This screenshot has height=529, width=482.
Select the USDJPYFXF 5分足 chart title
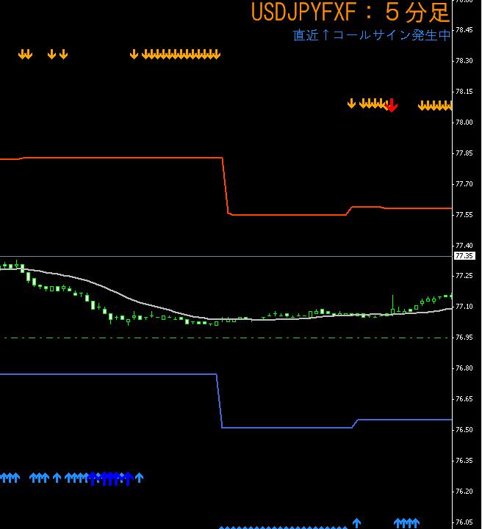350,12
